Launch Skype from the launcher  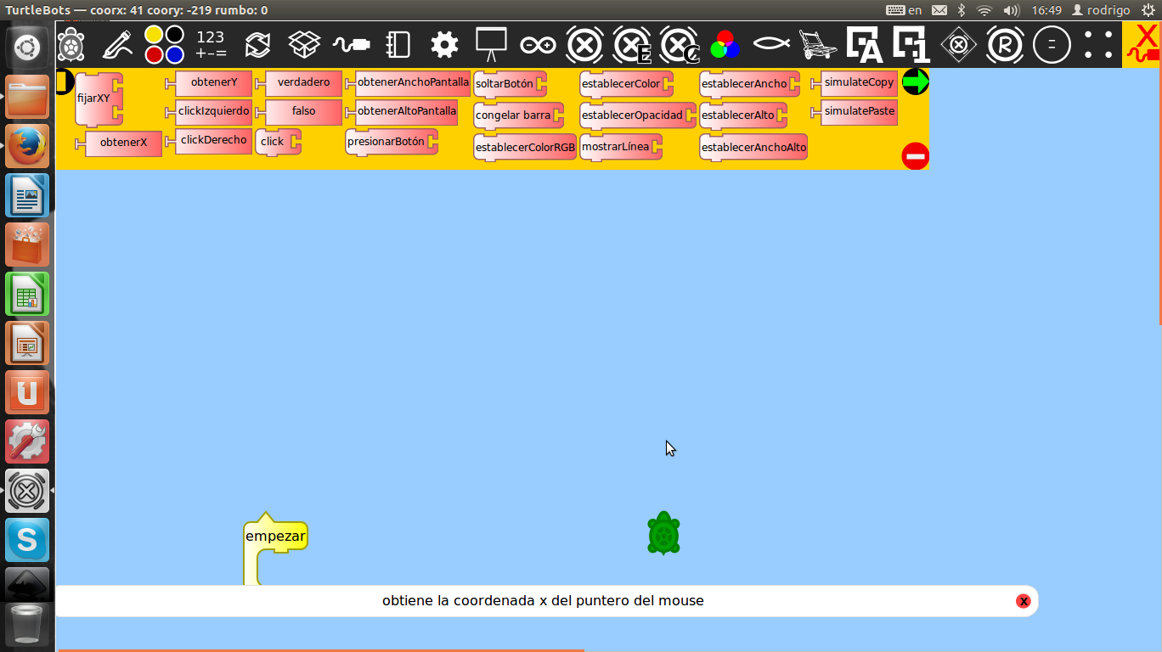pyautogui.click(x=27, y=540)
